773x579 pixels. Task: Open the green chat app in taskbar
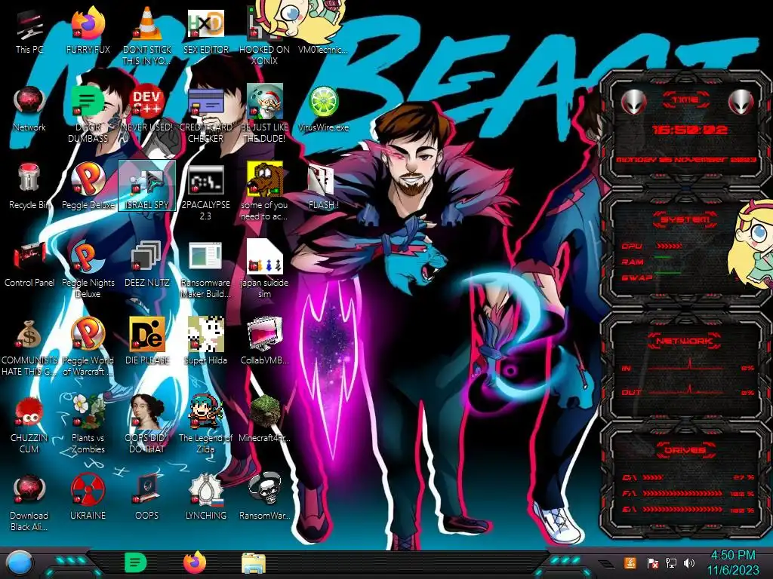tap(136, 562)
